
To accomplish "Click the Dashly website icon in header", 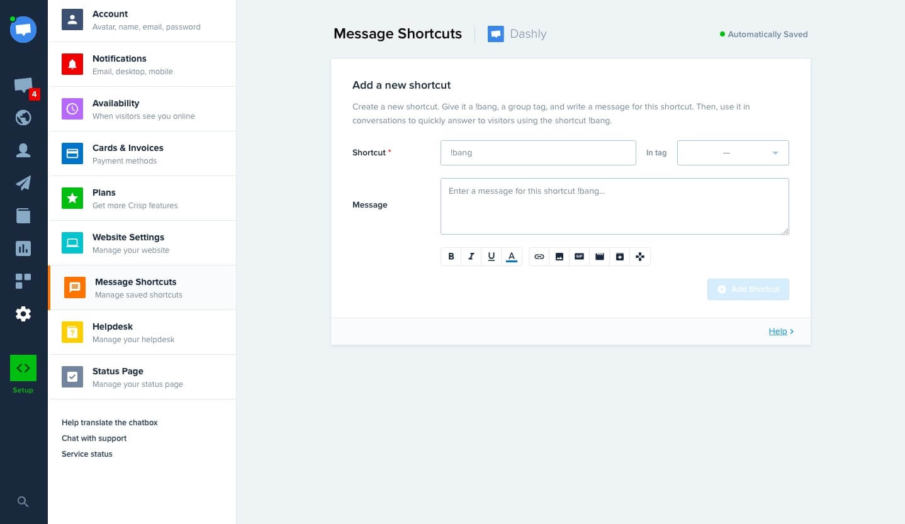I will point(496,34).
